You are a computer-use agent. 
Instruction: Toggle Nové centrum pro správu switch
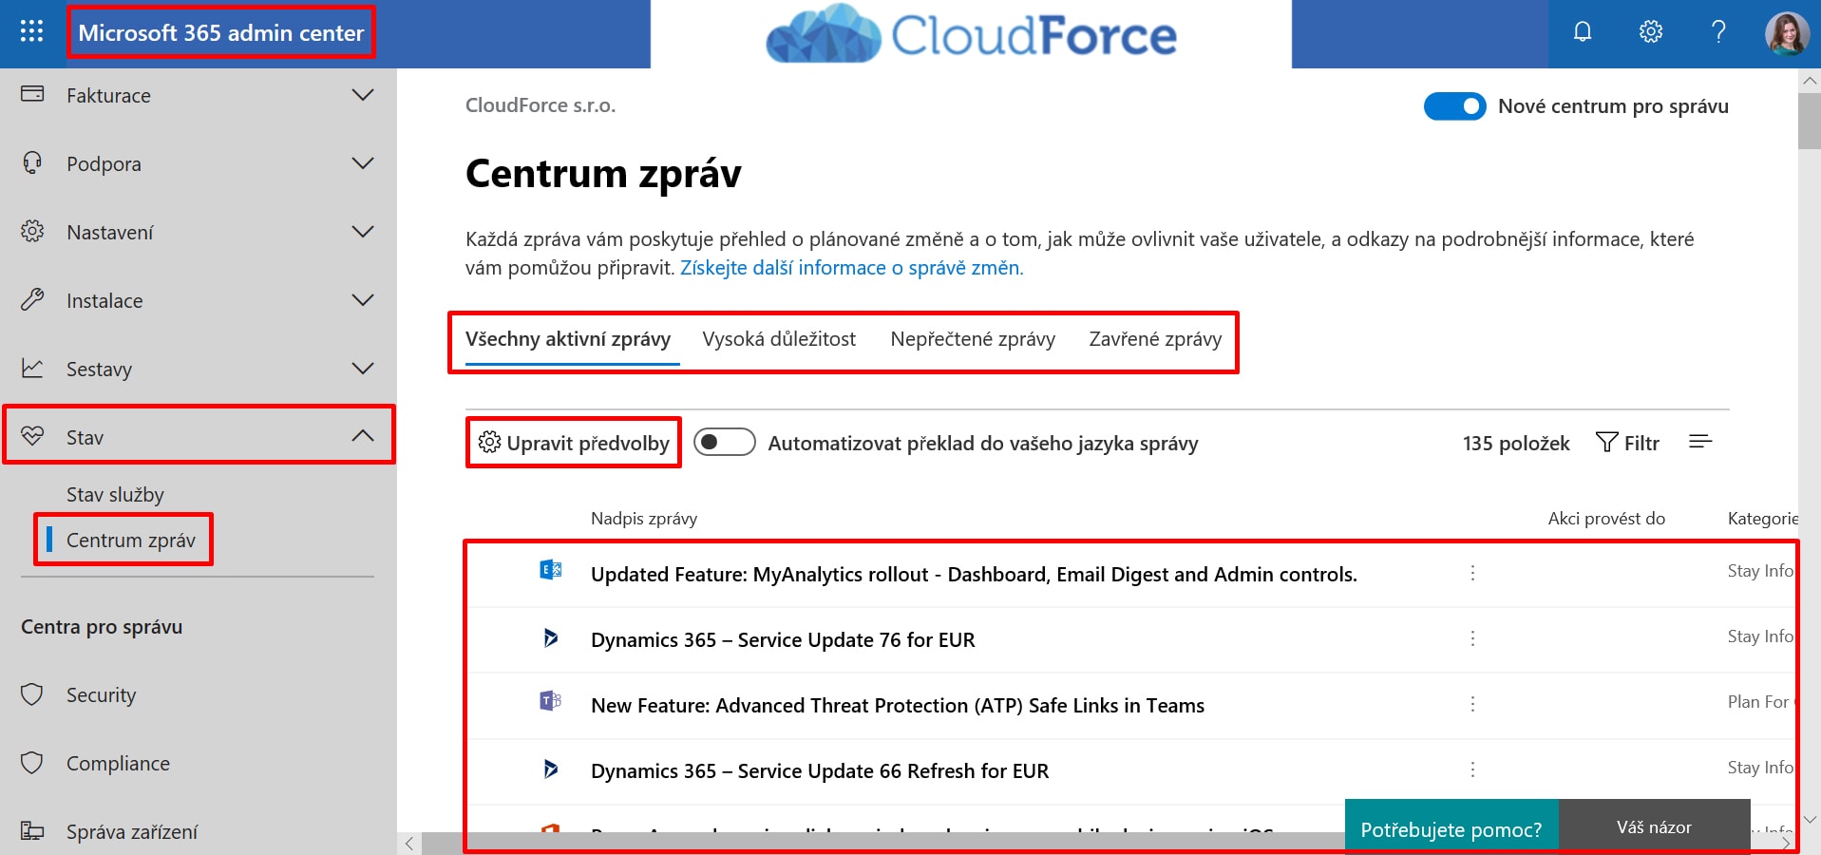1454,106
